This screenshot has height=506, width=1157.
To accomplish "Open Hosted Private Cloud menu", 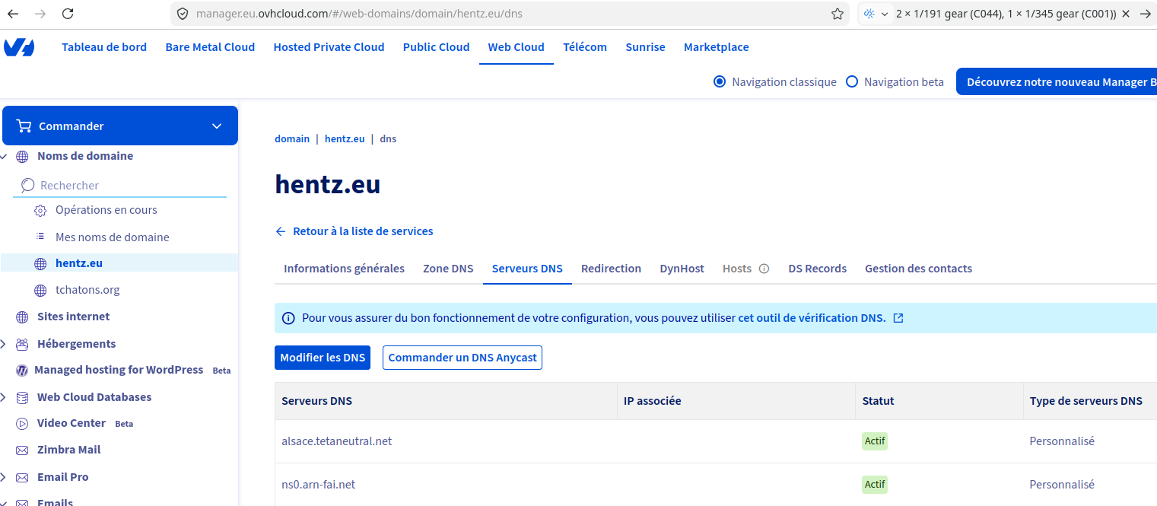I will [x=329, y=47].
